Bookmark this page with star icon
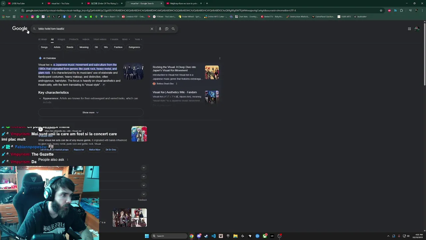This screenshot has height=240, width=426. pyautogui.click(x=381, y=10)
